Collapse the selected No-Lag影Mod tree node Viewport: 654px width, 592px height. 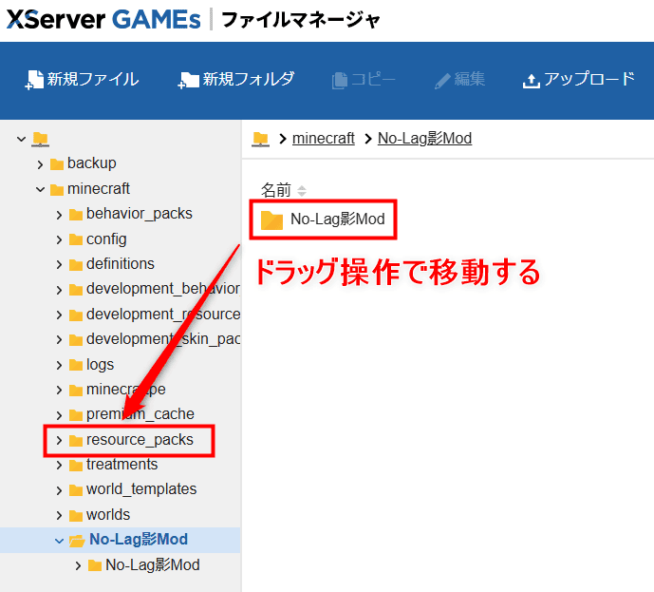coord(59,540)
